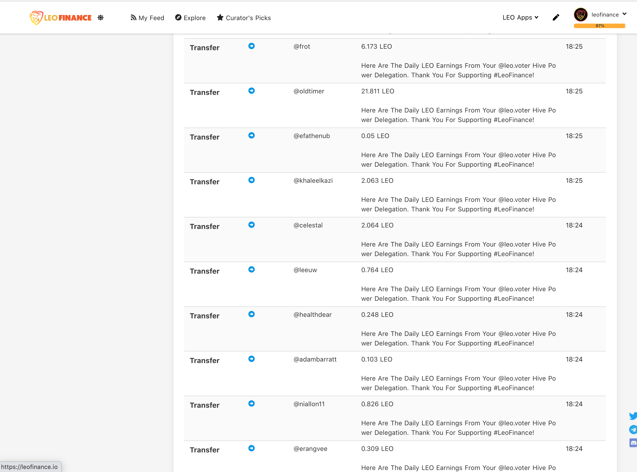
Task: Click the arrow icon in @erangvee transfer row
Action: 252,448
